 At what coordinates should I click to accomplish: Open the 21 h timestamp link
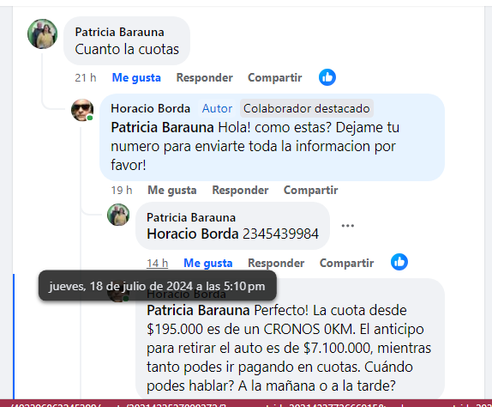(x=86, y=77)
